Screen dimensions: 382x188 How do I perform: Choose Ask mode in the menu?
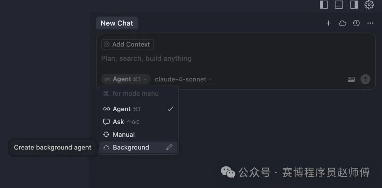click(138, 122)
